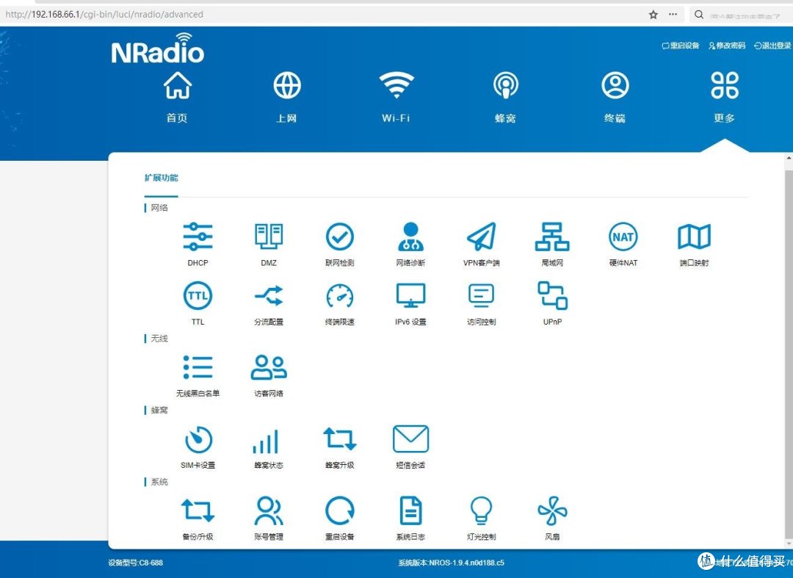Launch 网络诊断 network diagnosis icon

click(x=410, y=236)
